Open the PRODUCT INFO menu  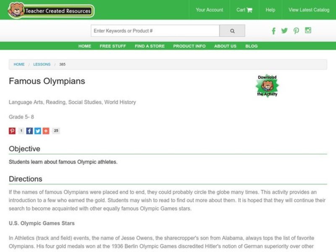189,46
